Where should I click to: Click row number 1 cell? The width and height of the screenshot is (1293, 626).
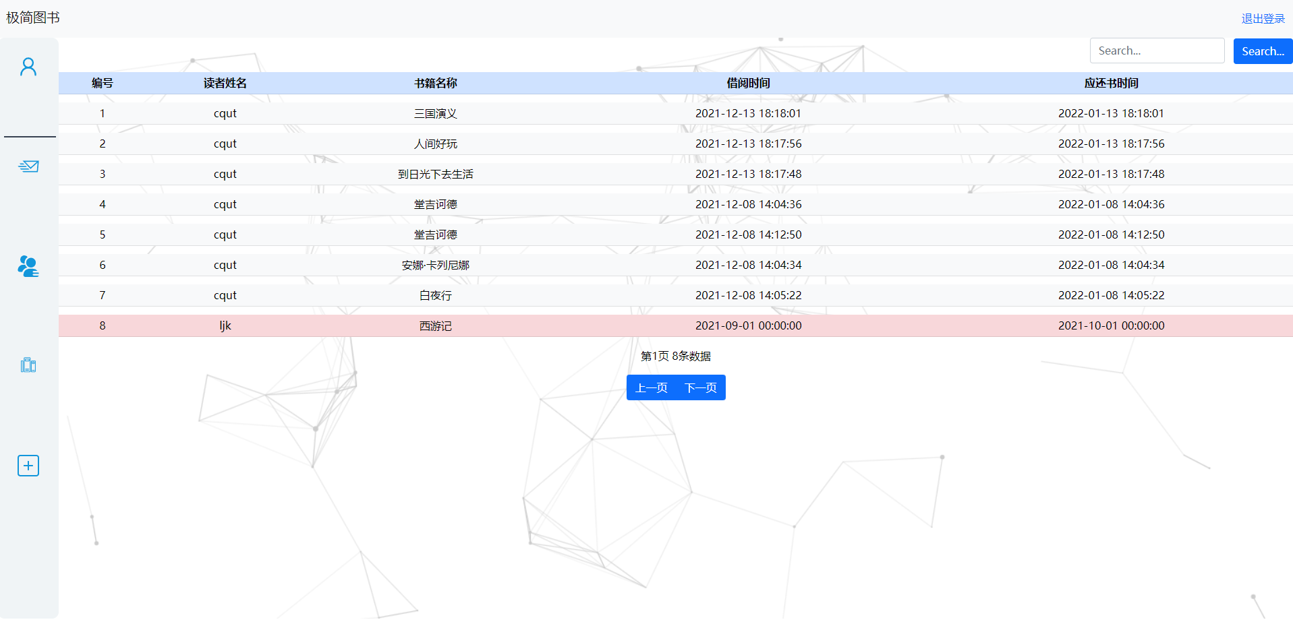[103, 113]
